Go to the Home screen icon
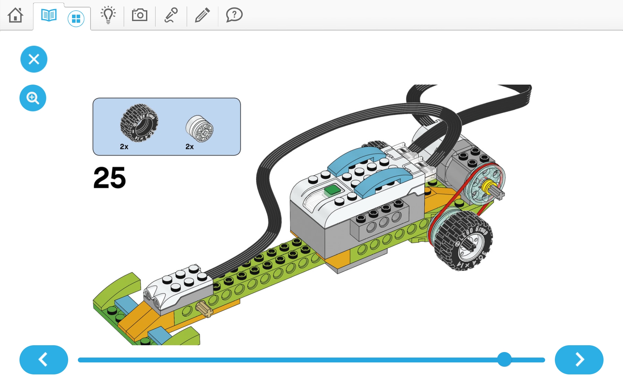This screenshot has height=389, width=623. 15,15
